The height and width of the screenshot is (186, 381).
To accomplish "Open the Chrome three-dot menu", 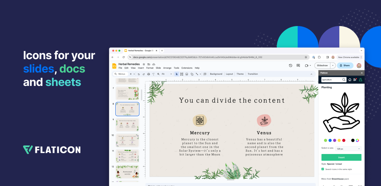I will coord(361,57).
